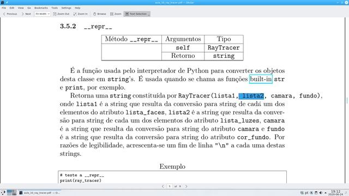Image resolution: width=349 pixels, height=196 pixels.
Task: Open the Help menu
Action: coord(77,8)
